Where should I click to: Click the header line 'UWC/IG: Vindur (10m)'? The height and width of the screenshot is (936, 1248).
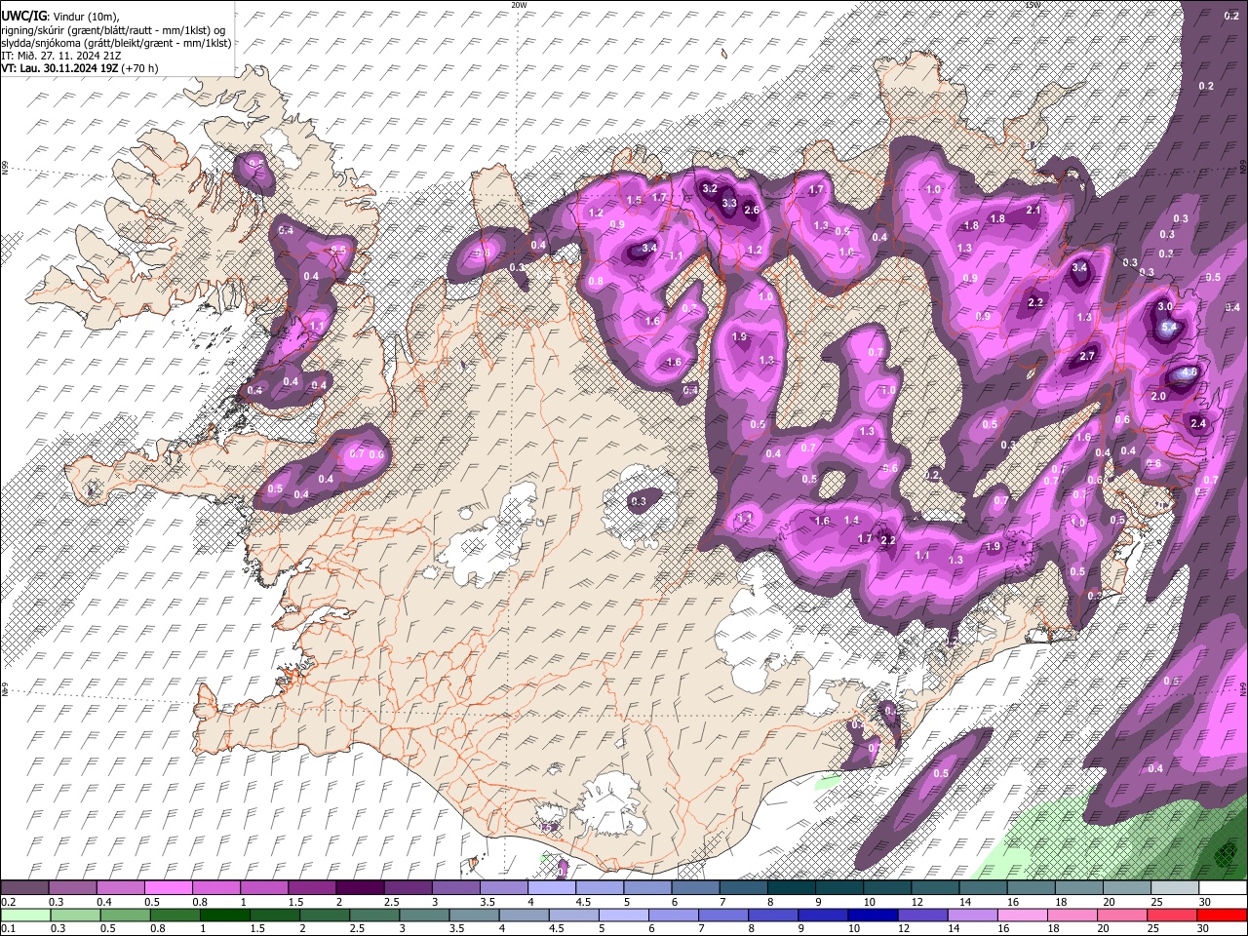tap(59, 17)
